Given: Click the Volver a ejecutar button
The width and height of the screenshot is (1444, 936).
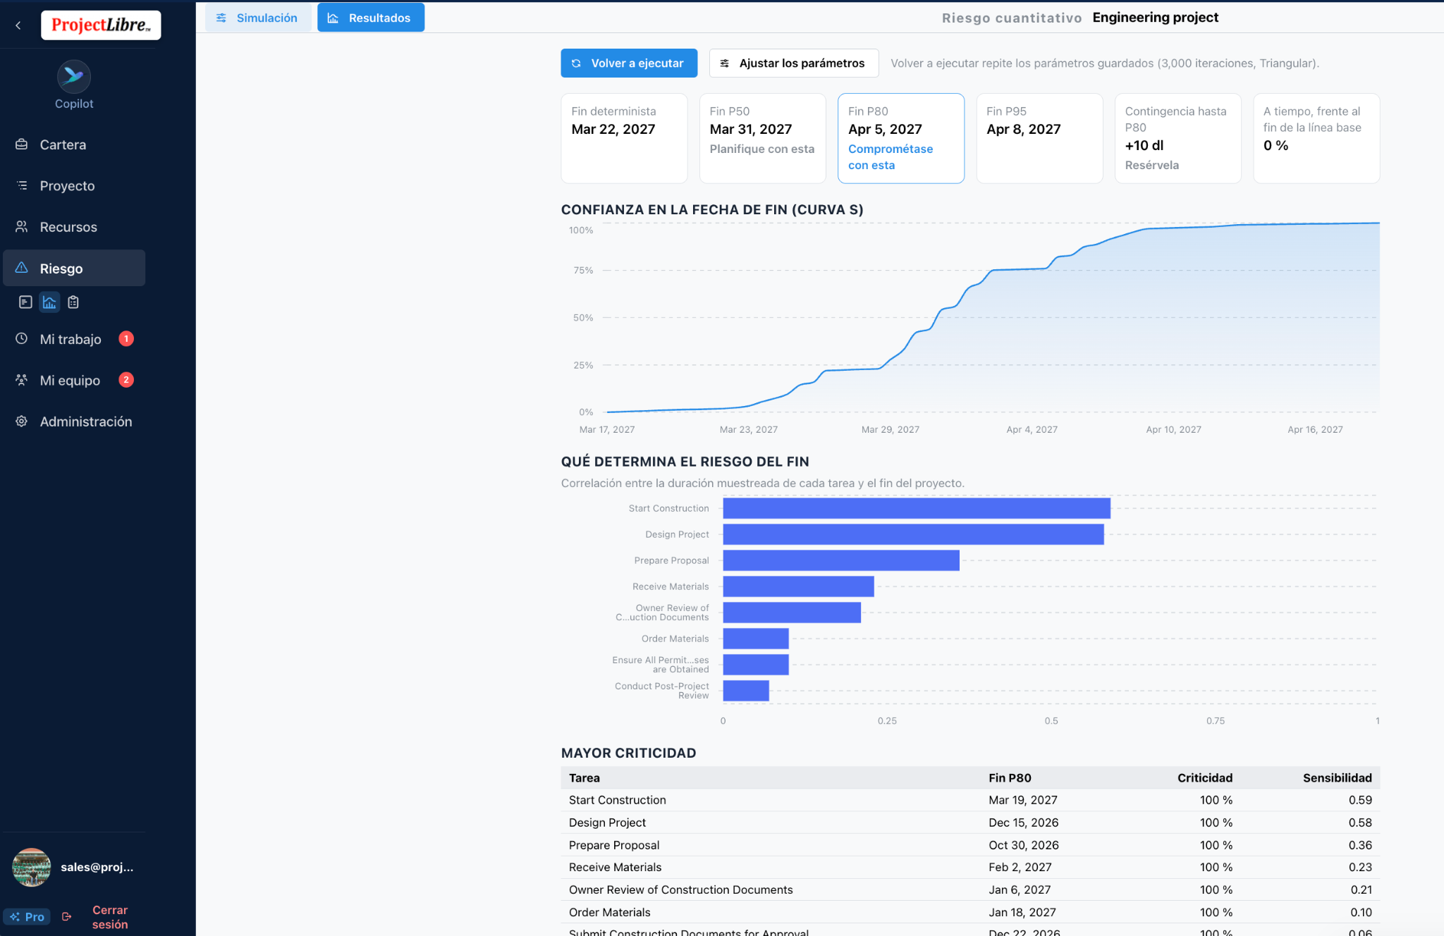Looking at the screenshot, I should pos(629,63).
